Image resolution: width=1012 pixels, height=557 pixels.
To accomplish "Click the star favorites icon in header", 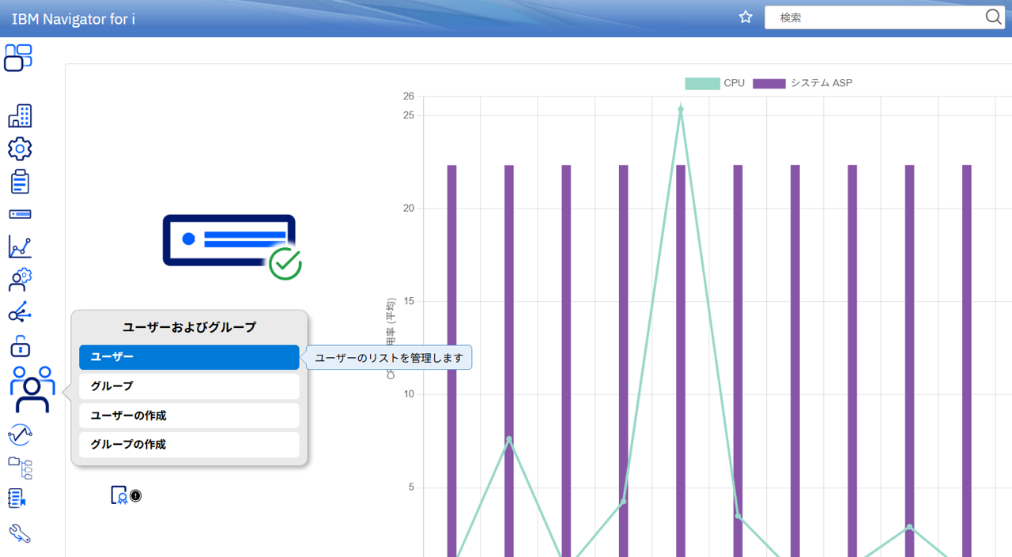I will [x=746, y=17].
